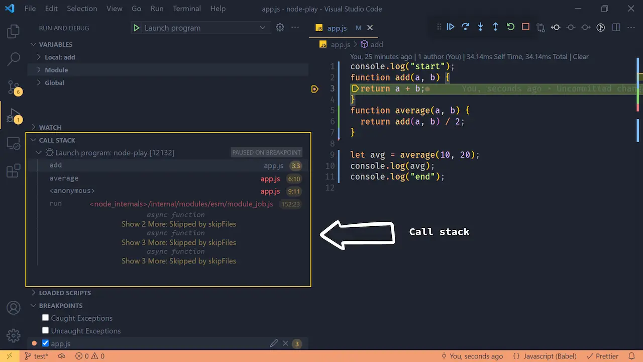Open Remote Explorer in activity bar
The image size is (643, 362).
pyautogui.click(x=14, y=144)
